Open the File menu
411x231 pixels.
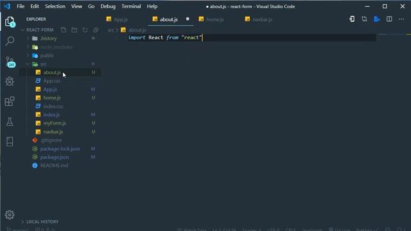[21, 6]
